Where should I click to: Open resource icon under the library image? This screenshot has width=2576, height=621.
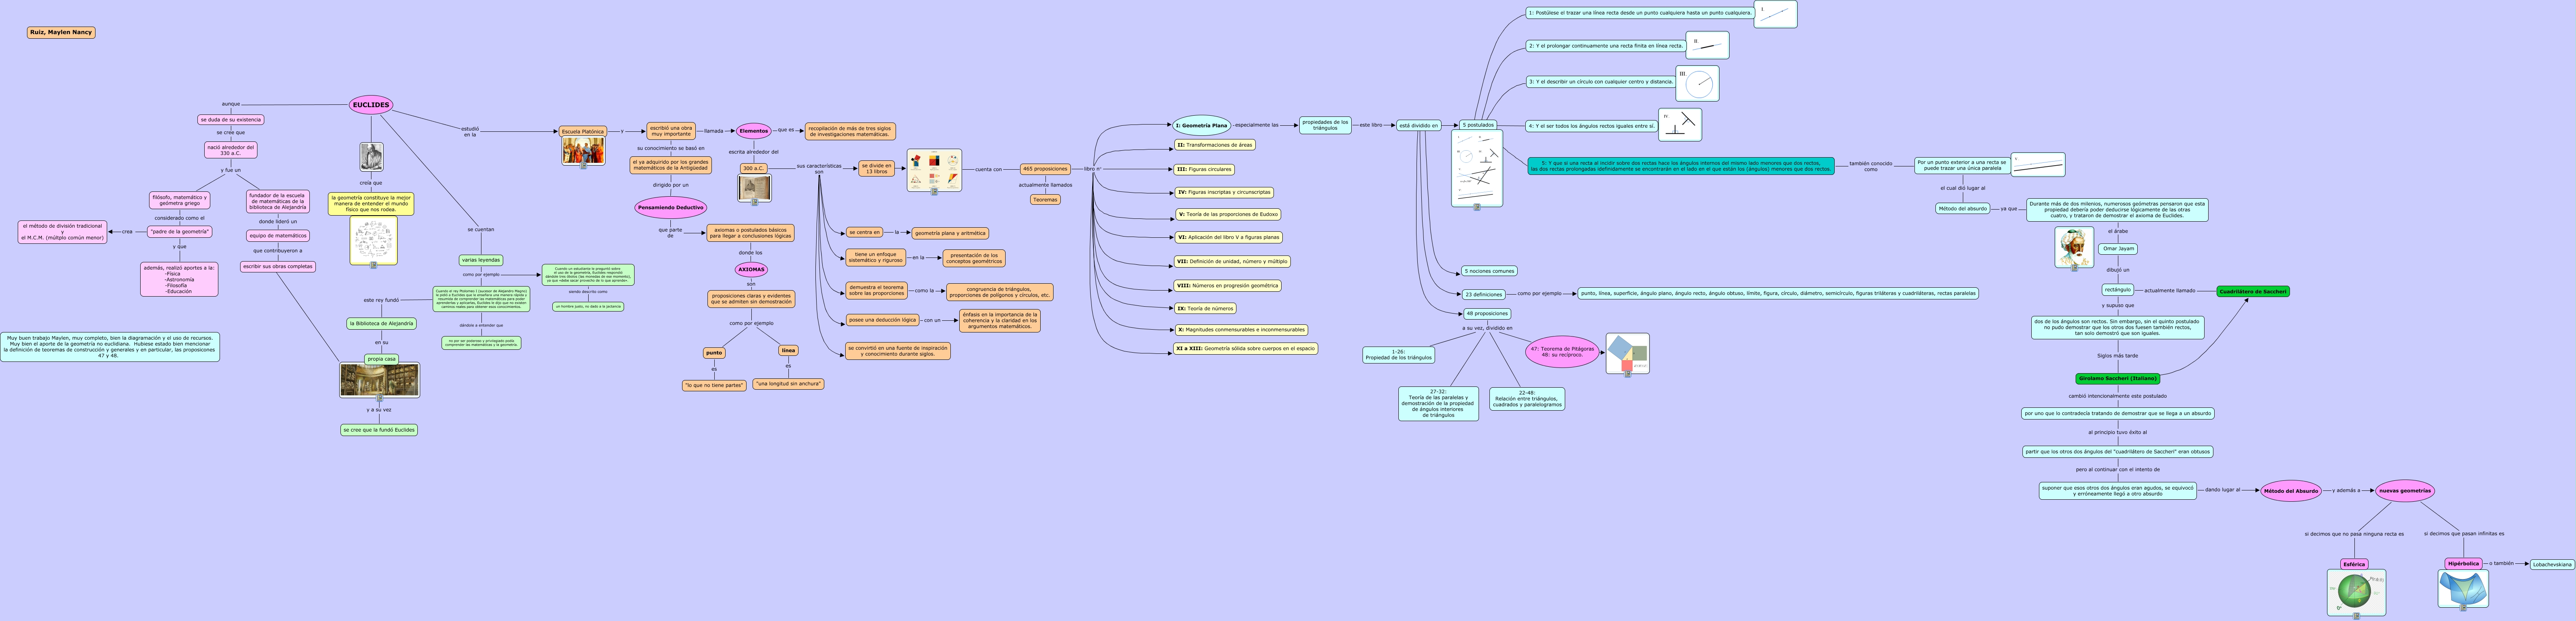379,398
